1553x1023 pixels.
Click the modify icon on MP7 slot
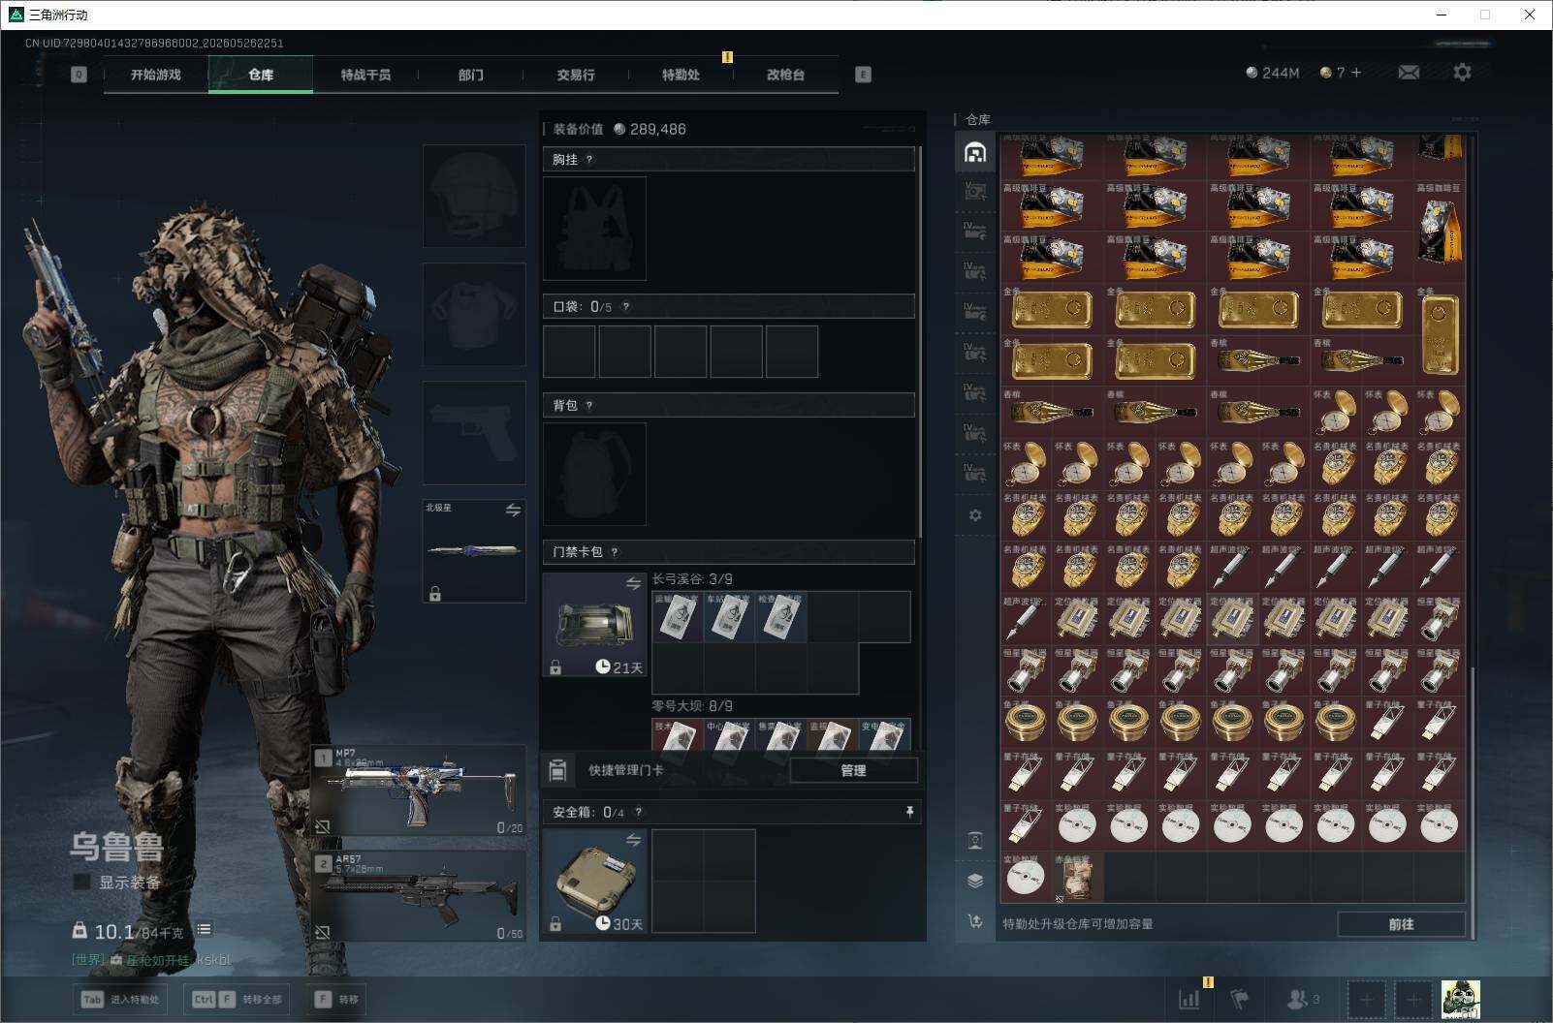coord(322,826)
